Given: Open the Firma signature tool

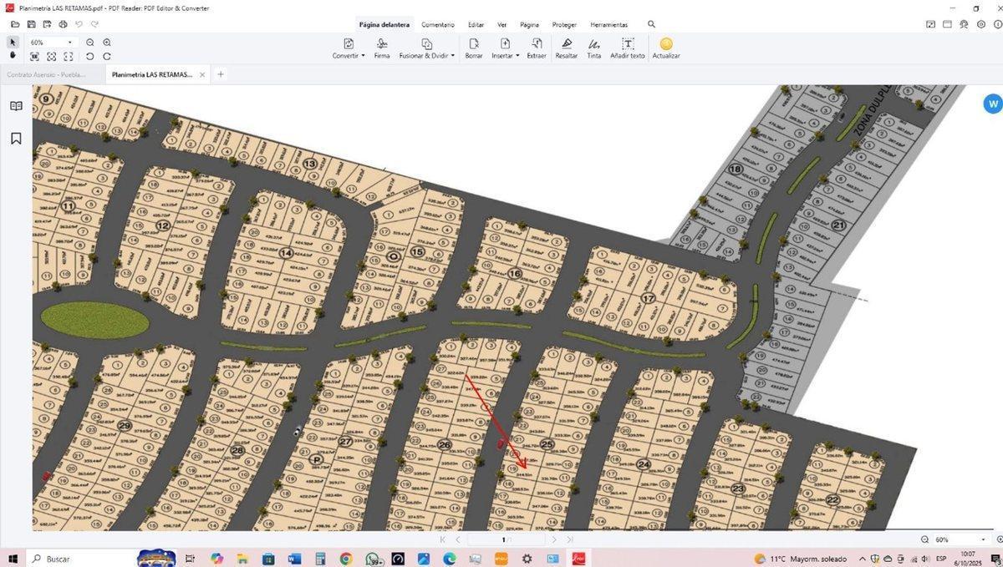Looking at the screenshot, I should point(382,48).
